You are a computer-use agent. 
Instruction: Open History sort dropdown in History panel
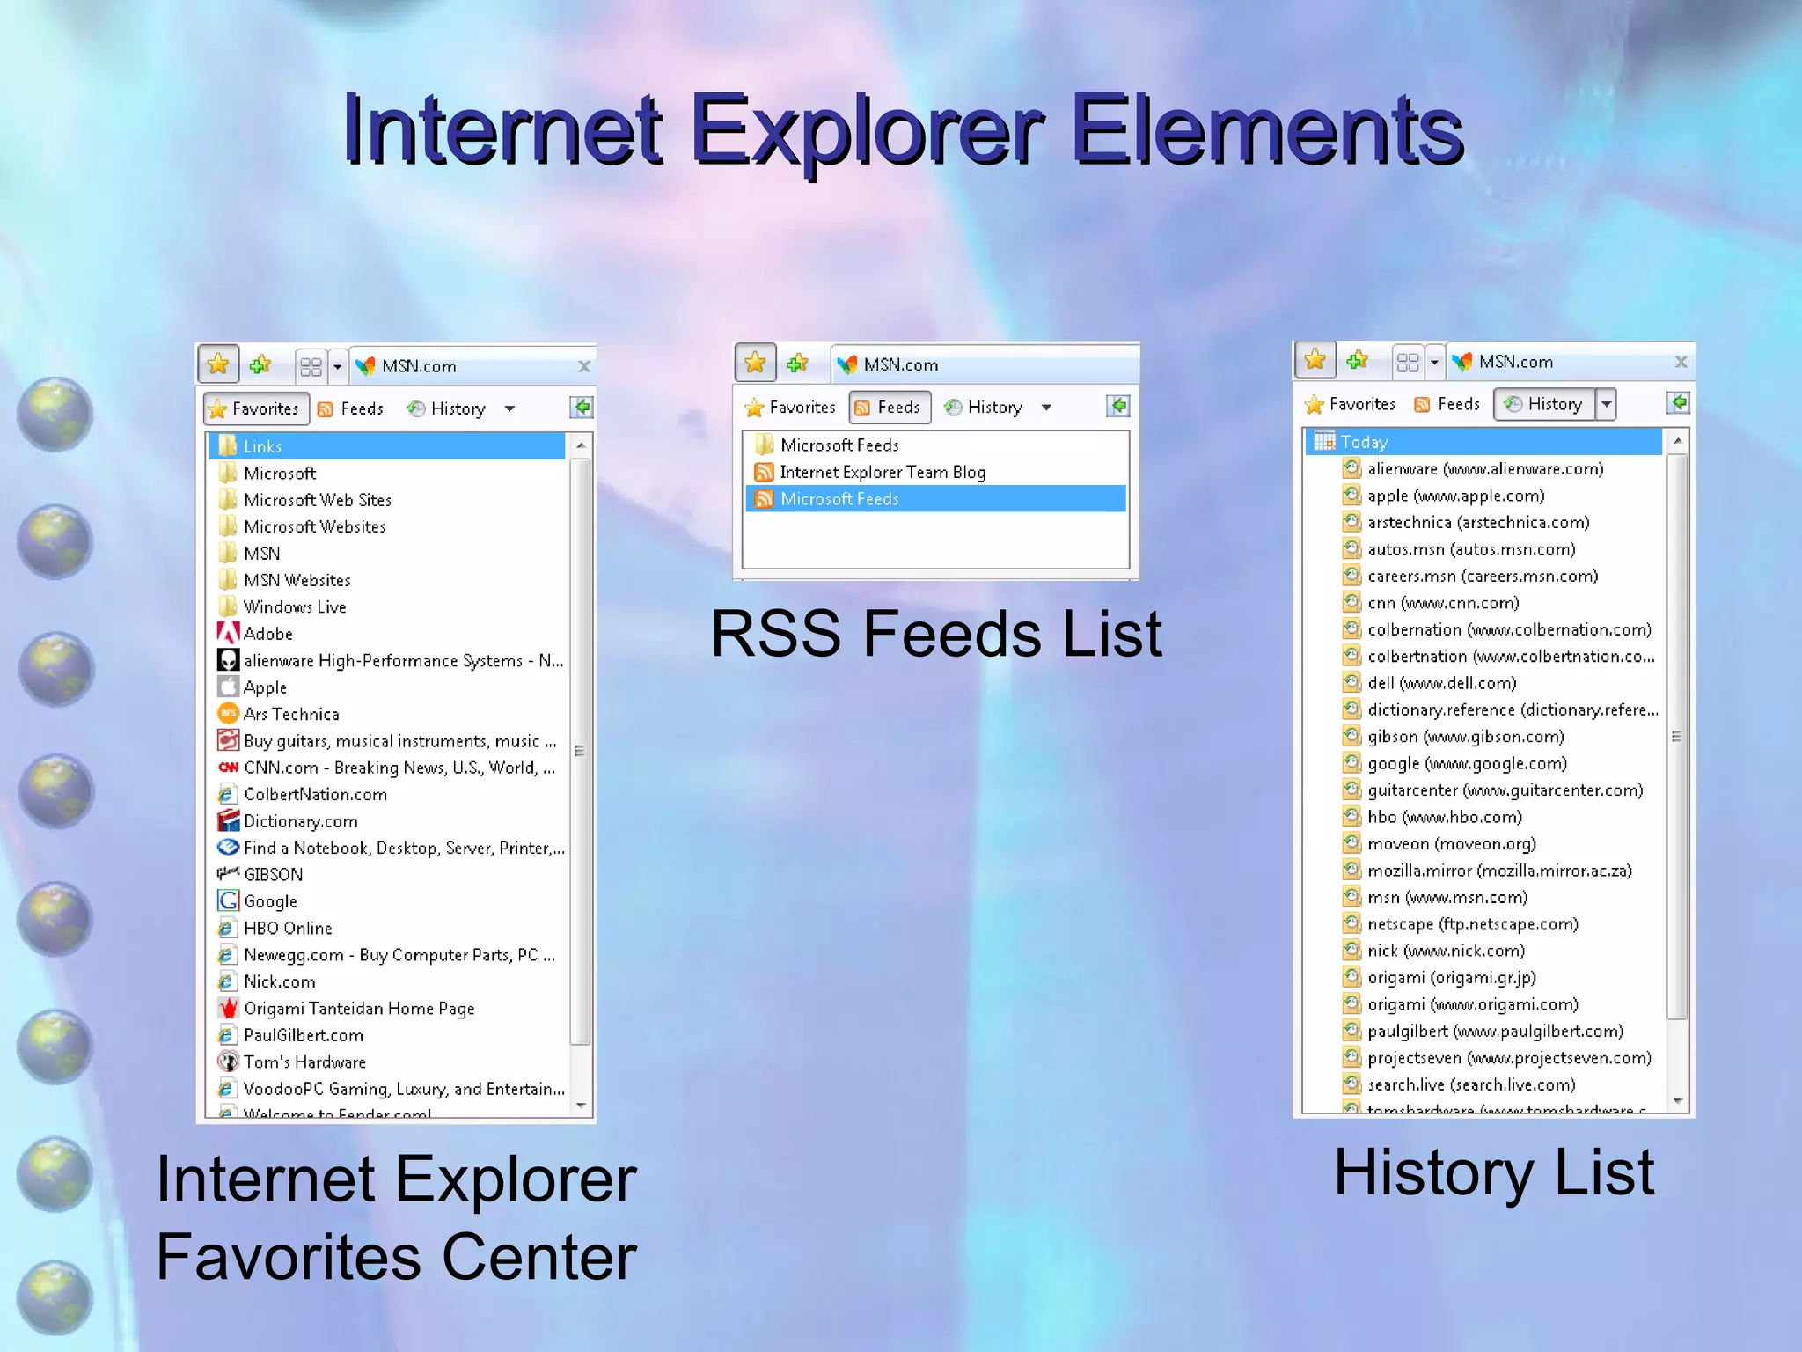[x=1607, y=404]
